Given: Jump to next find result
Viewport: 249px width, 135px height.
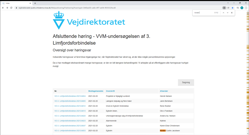Looking at the screenshot, I should [x=228, y=13].
